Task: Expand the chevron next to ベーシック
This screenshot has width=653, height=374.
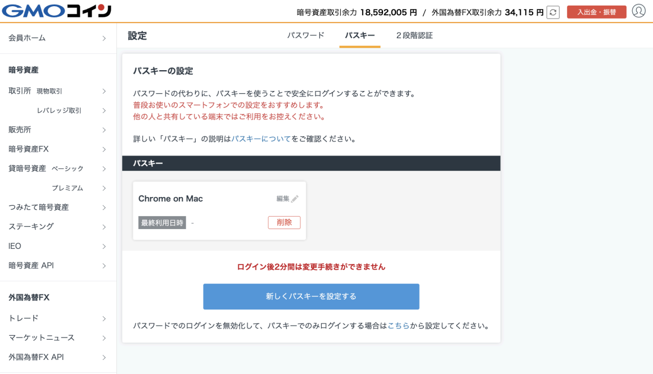Action: coord(104,169)
